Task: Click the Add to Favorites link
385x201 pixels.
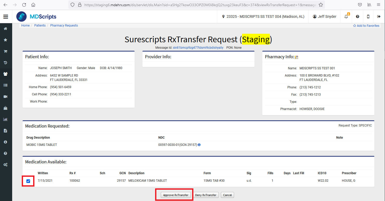Action: pos(366,26)
